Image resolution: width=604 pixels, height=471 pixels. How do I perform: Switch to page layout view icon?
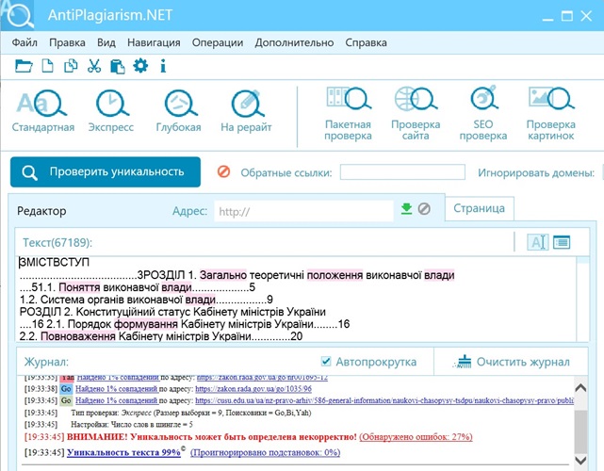[562, 242]
